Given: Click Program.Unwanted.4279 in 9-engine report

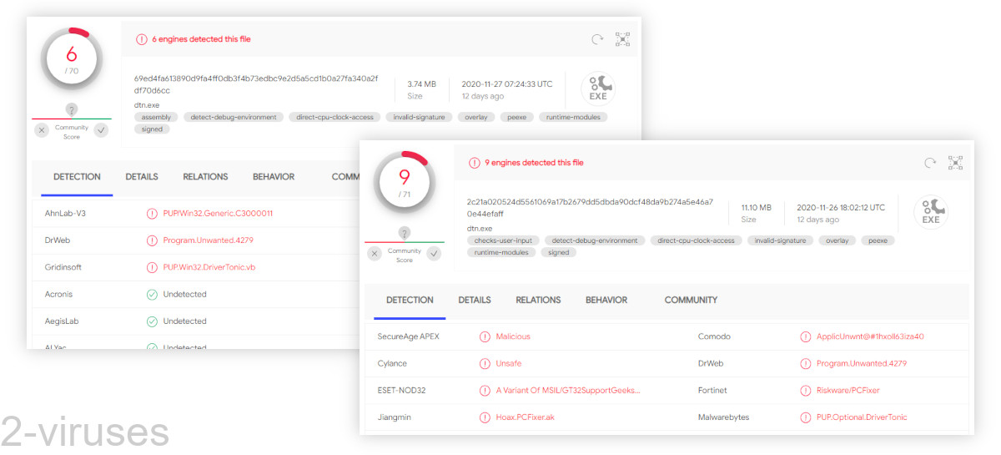Looking at the screenshot, I should coord(862,364).
